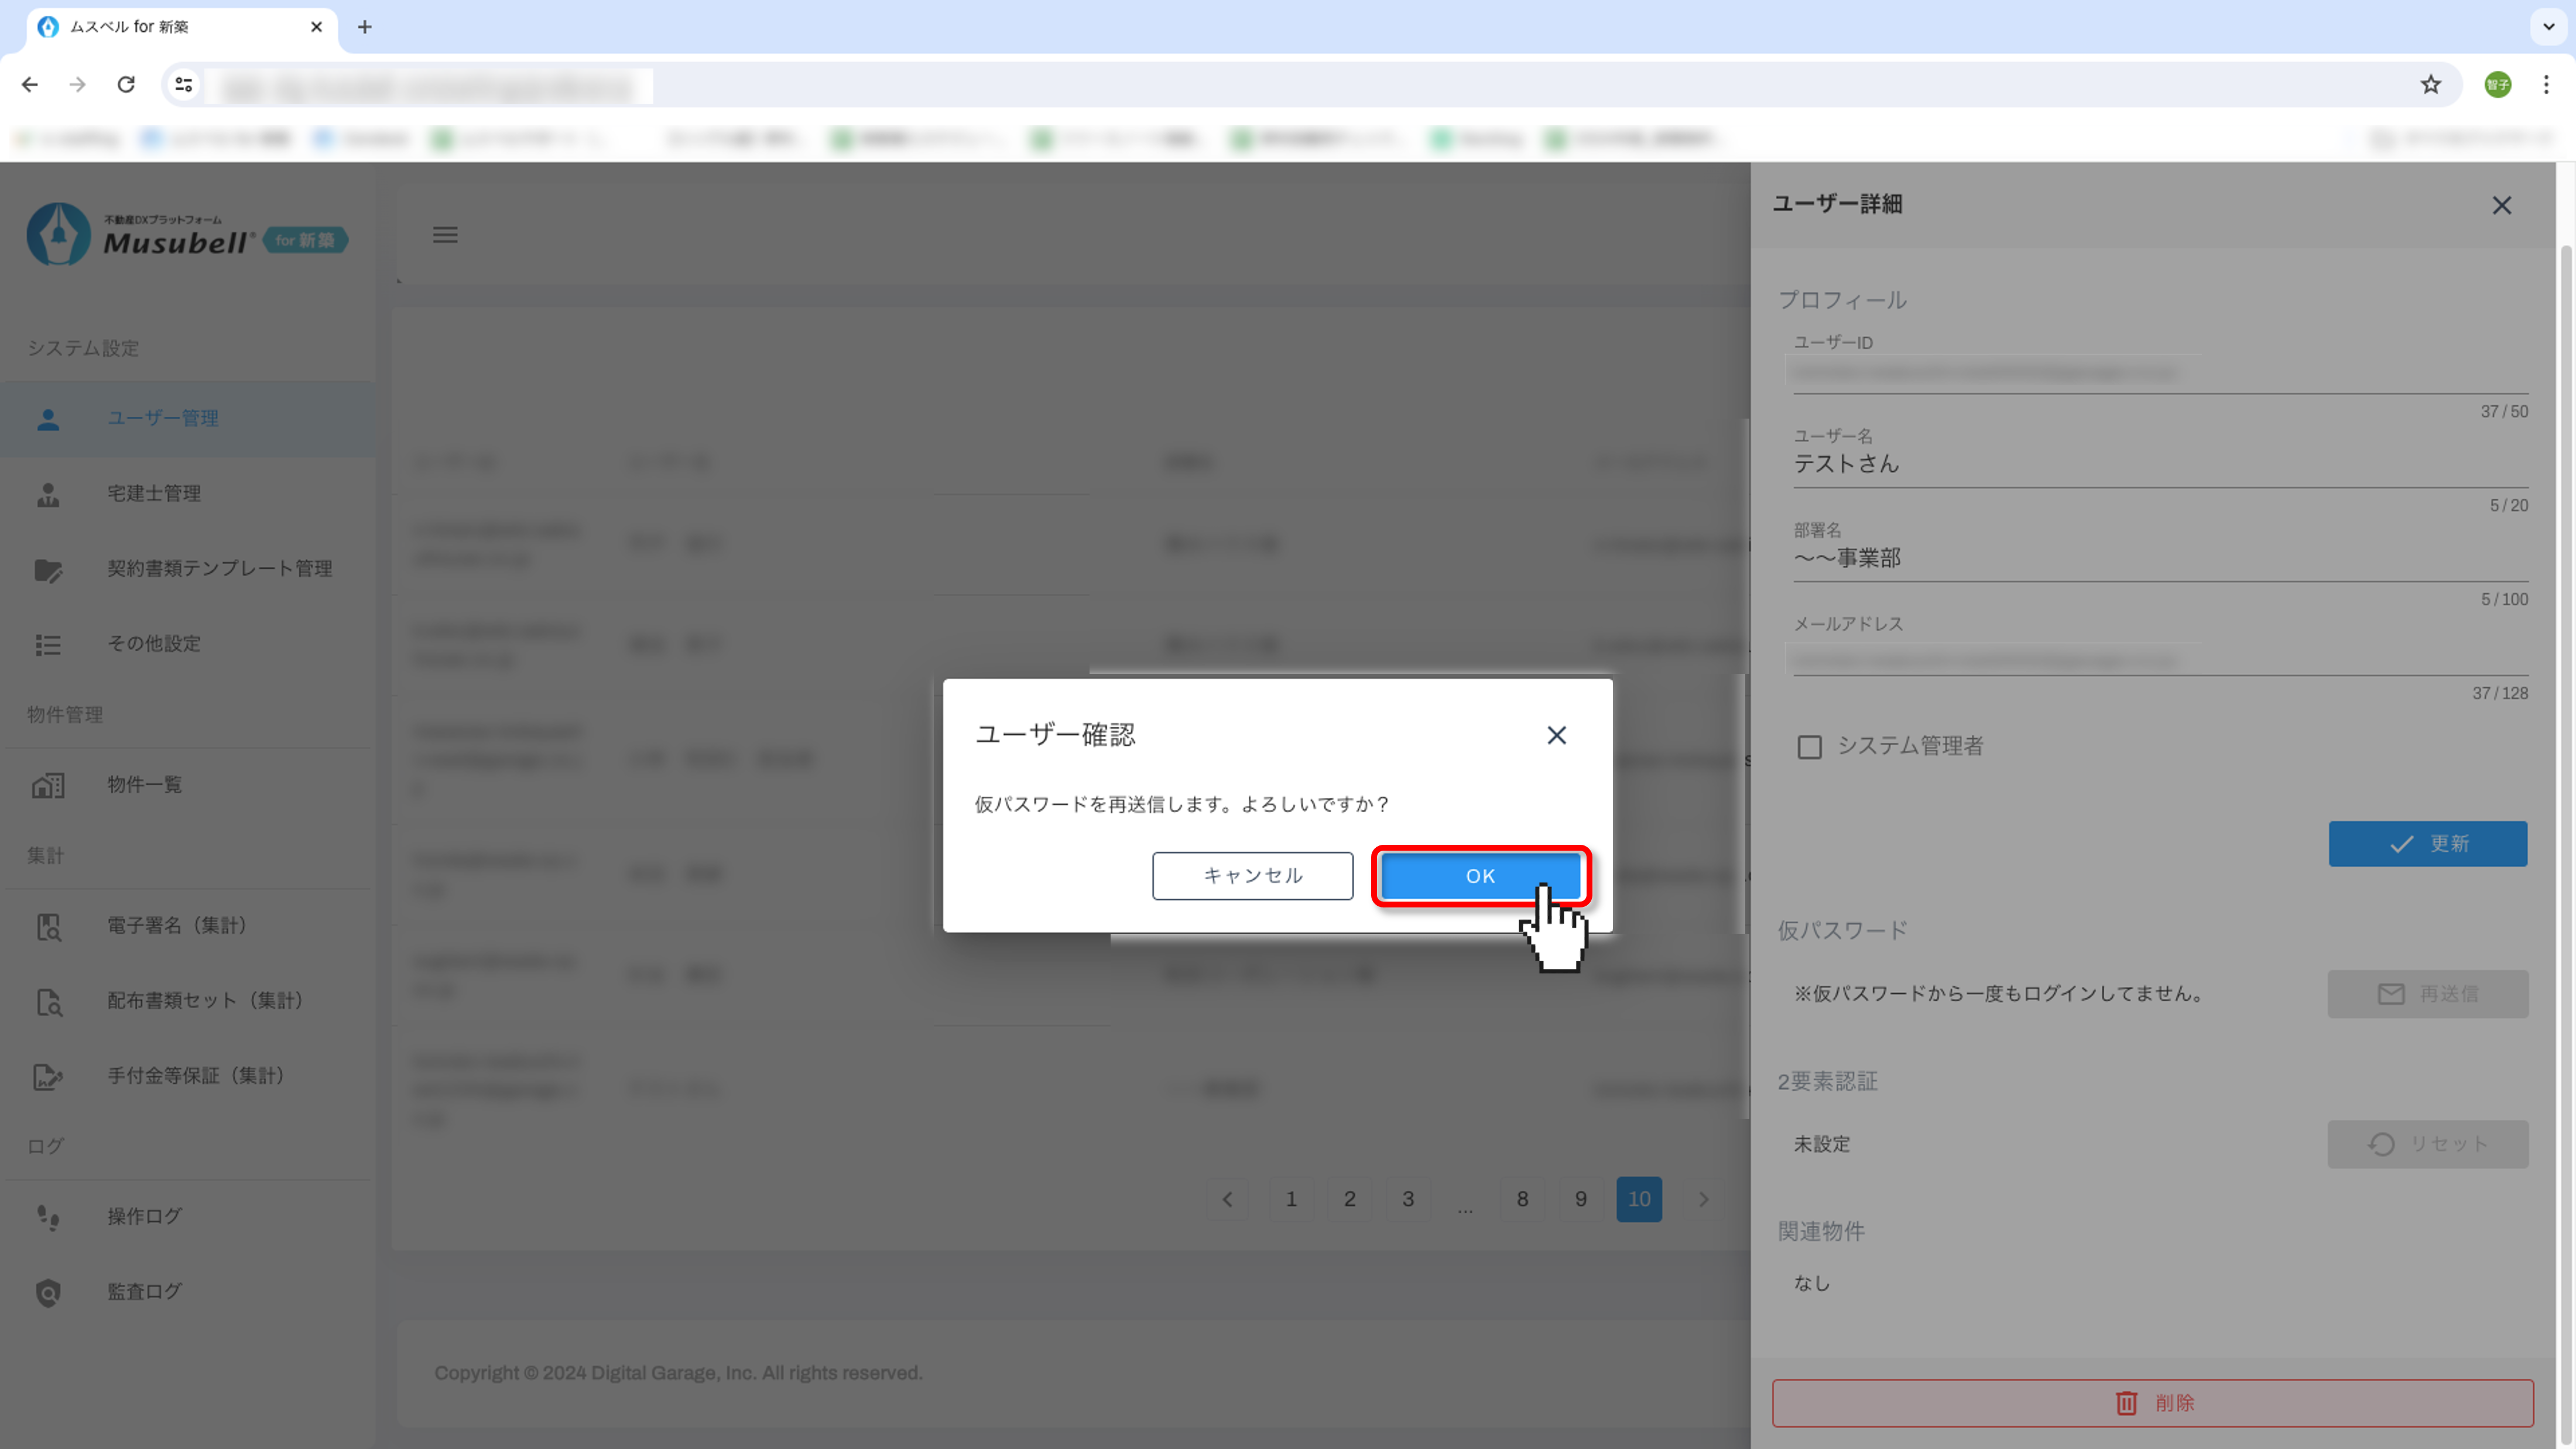Open ユーザー管理 in the sidebar

(x=163, y=418)
